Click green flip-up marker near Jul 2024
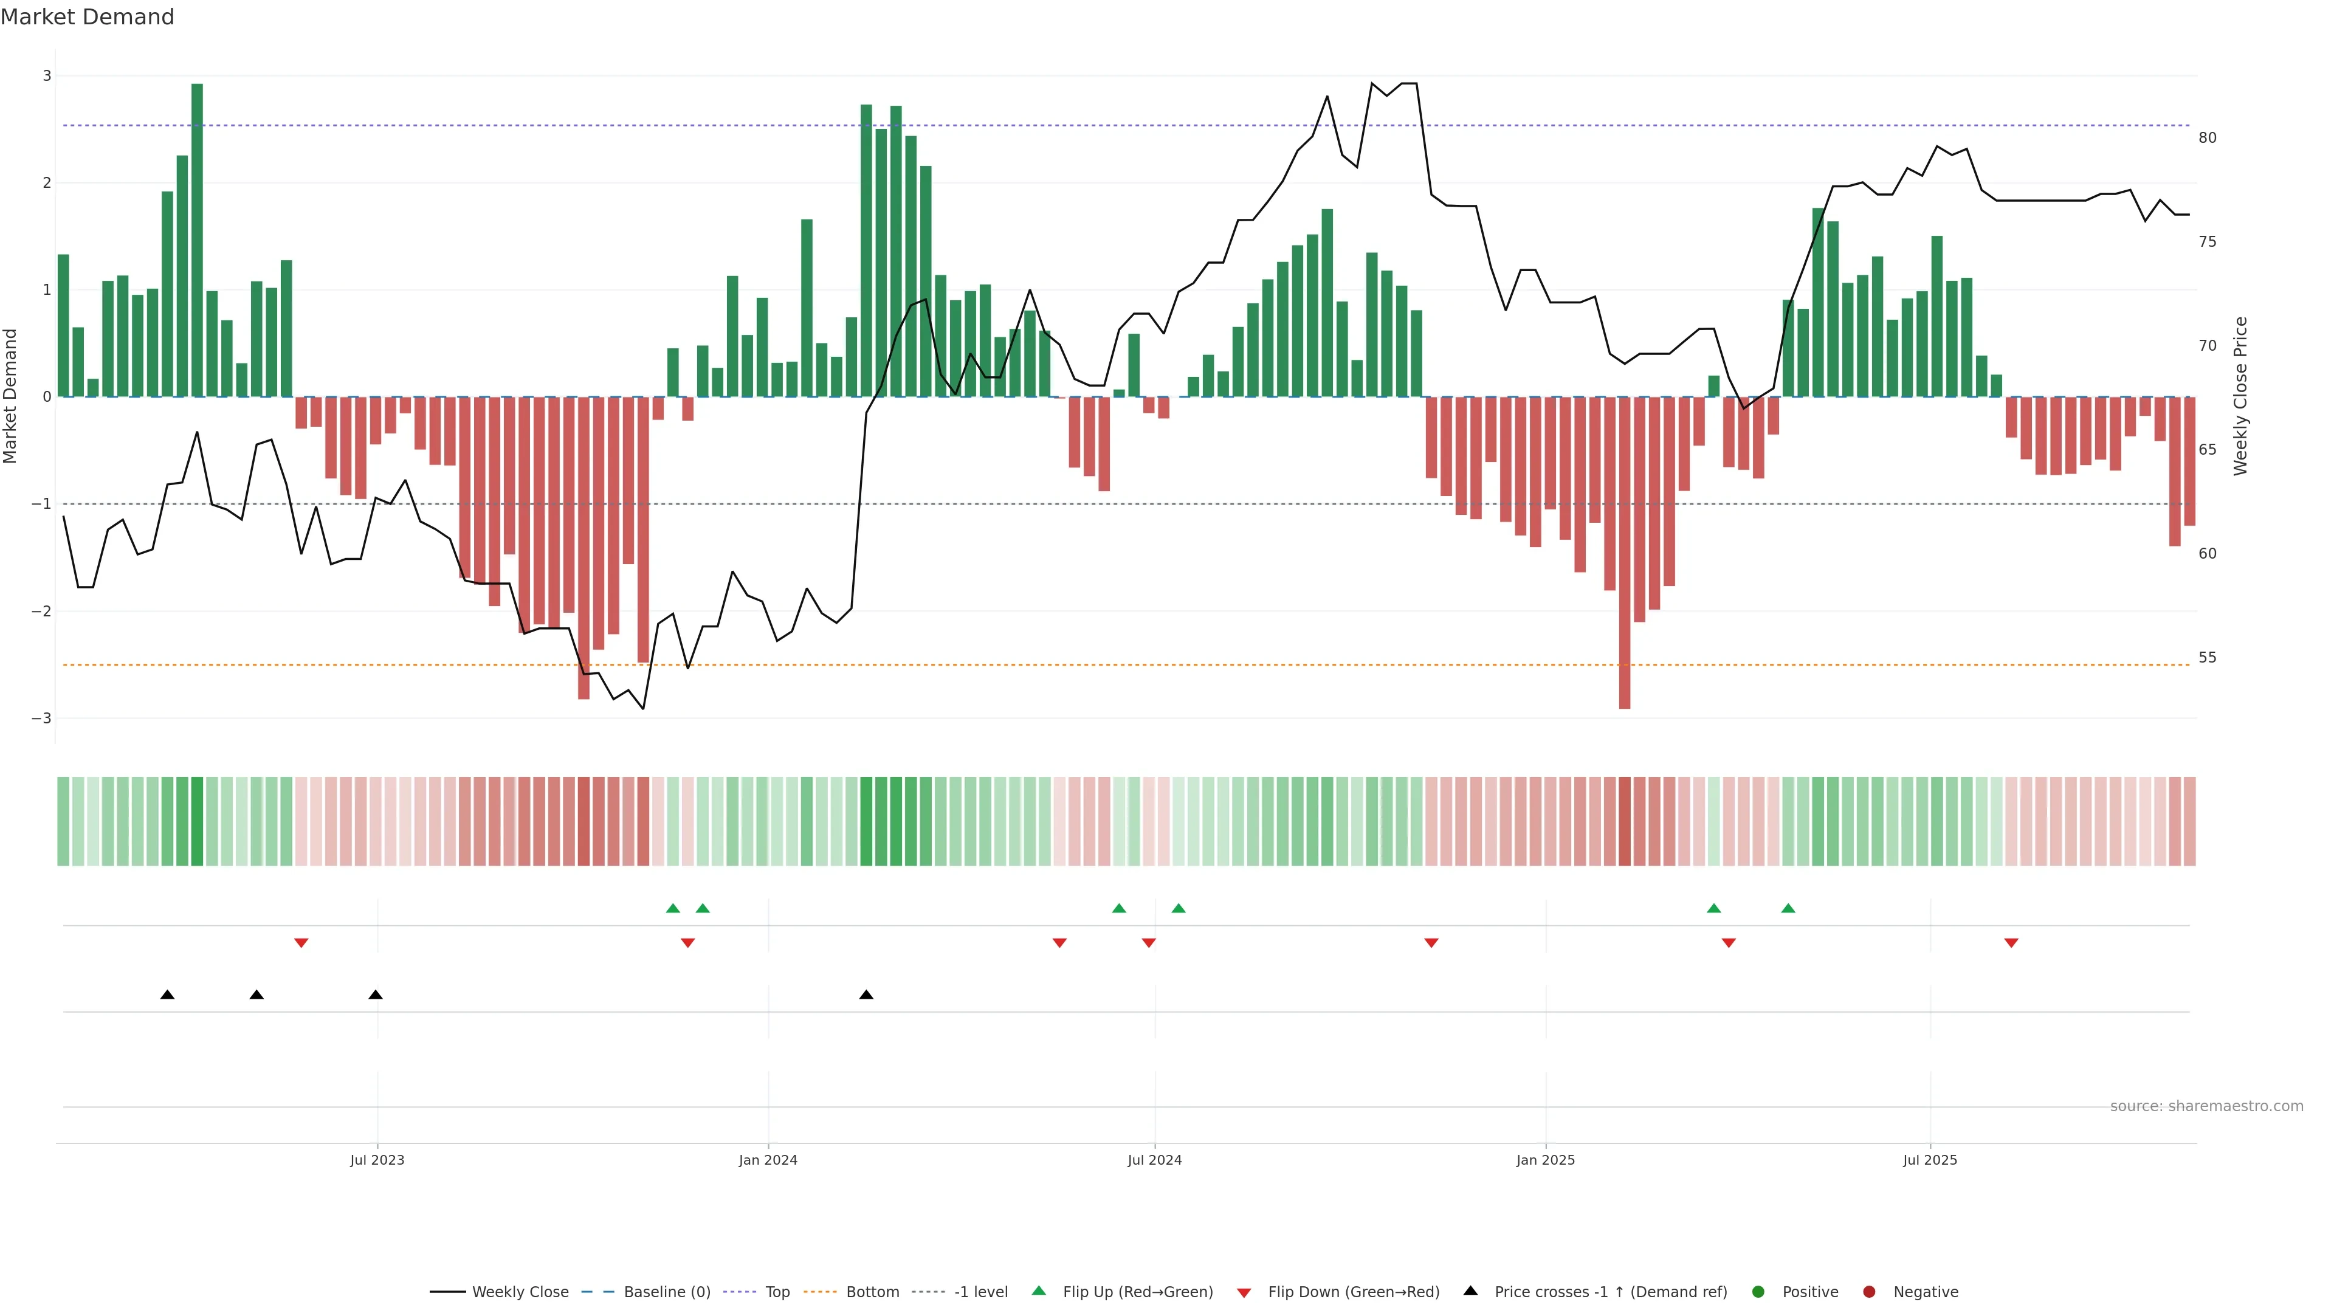Image resolution: width=2334 pixels, height=1313 pixels. [x=1178, y=909]
